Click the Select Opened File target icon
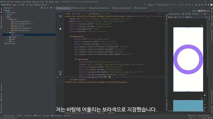The image size is (213, 119). click(42, 8)
